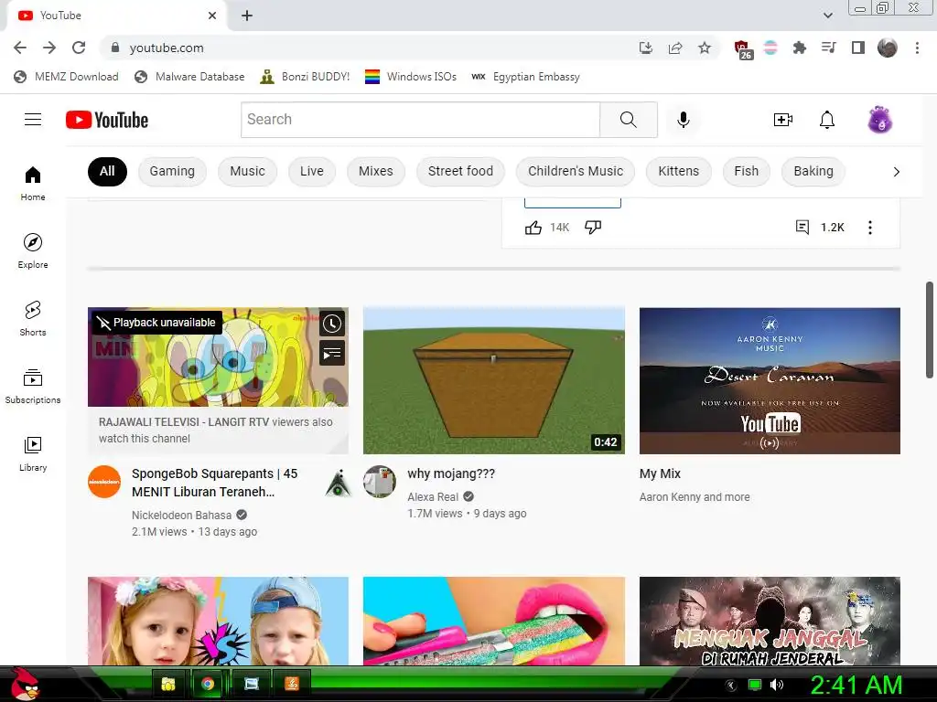937x702 pixels.
Task: Like the post with 14K likes
Action: pyautogui.click(x=533, y=228)
